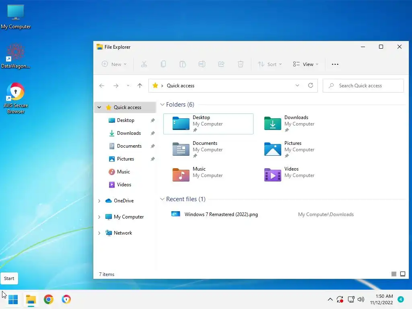Switch to details list view icon
This screenshot has height=309, width=412.
[x=393, y=274]
